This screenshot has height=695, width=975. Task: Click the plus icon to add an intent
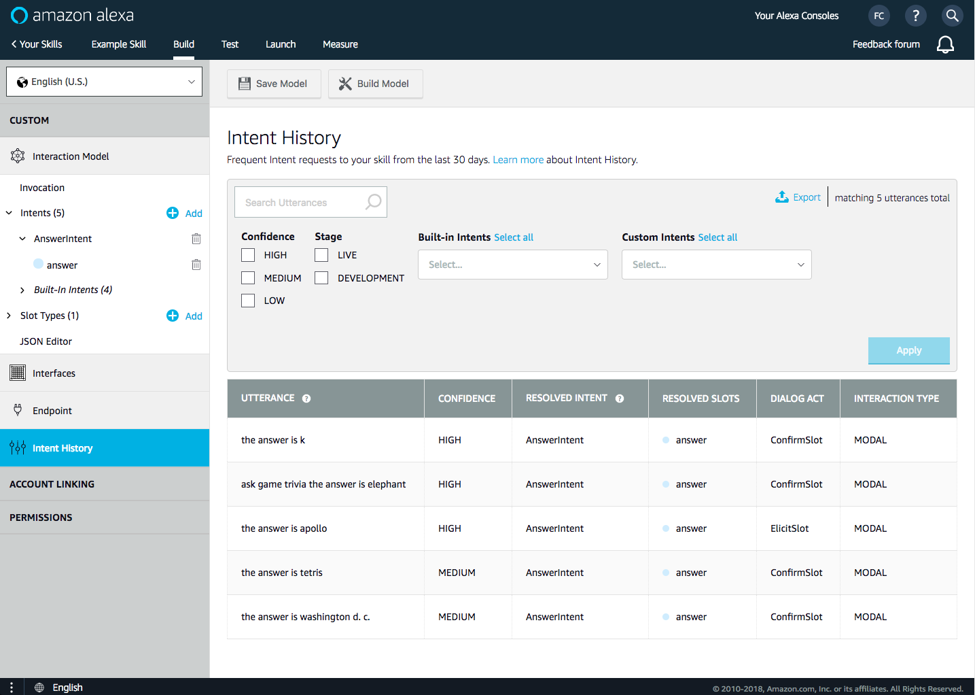(x=173, y=213)
